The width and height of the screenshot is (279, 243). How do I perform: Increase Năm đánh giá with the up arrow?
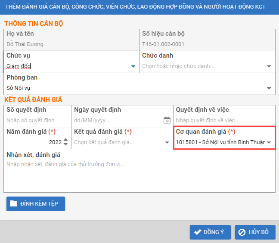[65, 140]
